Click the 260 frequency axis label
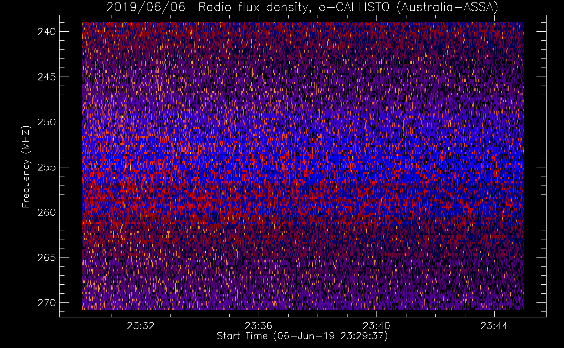The width and height of the screenshot is (564, 348). pyautogui.click(x=47, y=212)
